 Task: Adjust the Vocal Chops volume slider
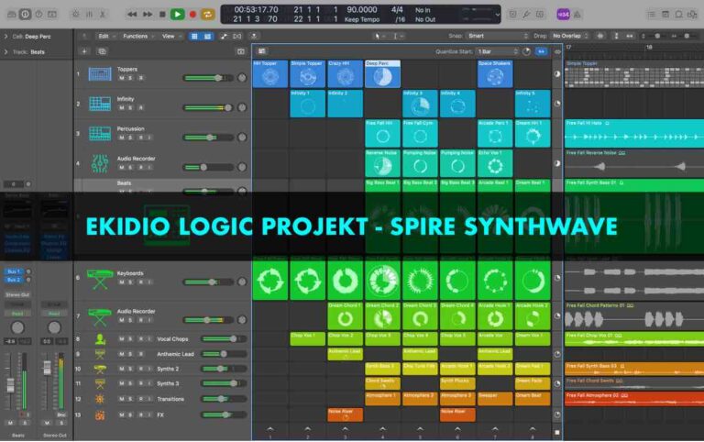pos(223,338)
